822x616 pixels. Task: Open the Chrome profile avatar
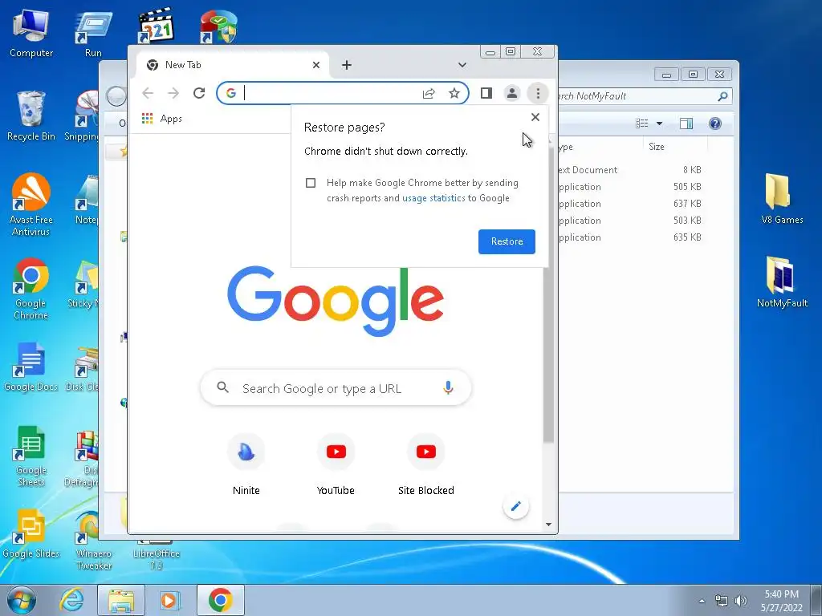511,93
